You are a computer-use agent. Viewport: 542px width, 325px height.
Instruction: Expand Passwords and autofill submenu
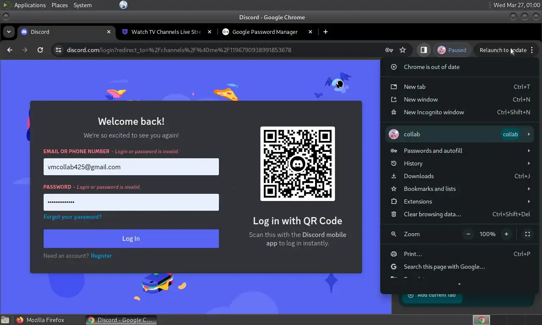(x=459, y=151)
